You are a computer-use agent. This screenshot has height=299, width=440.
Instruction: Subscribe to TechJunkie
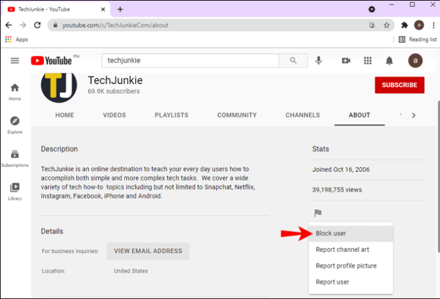click(x=399, y=85)
